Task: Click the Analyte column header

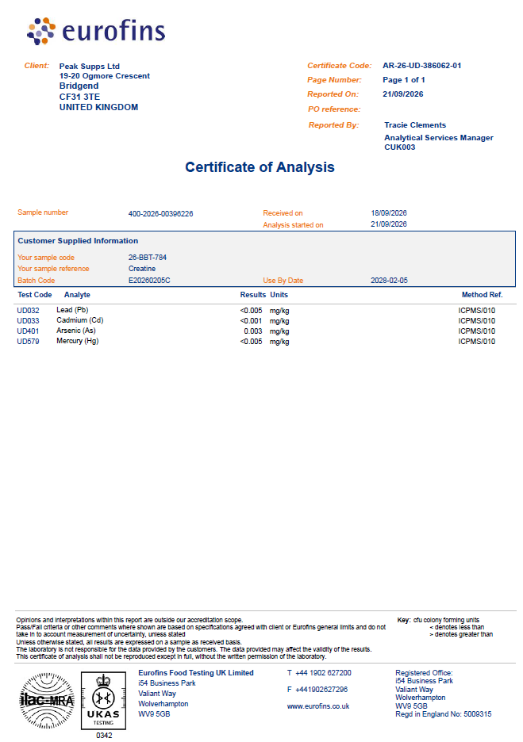Action: pos(77,295)
